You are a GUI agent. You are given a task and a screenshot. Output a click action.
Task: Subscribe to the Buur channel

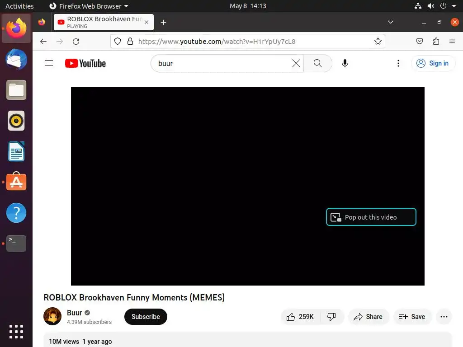tap(146, 317)
